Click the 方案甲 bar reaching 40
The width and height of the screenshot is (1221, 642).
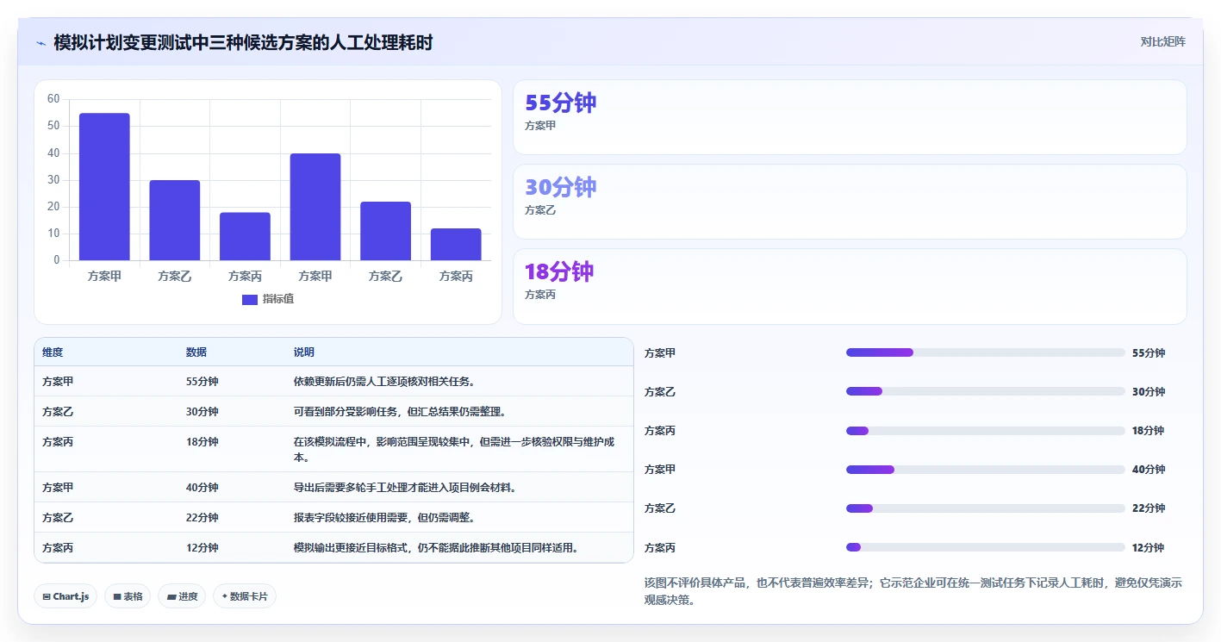click(315, 207)
